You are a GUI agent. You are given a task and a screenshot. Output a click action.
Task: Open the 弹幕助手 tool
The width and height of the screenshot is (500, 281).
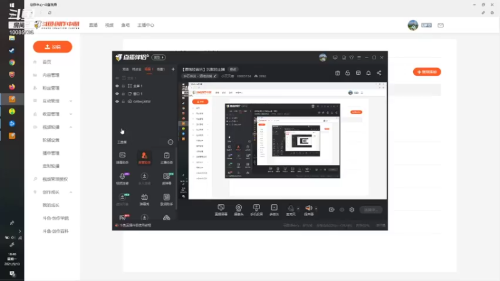click(122, 158)
